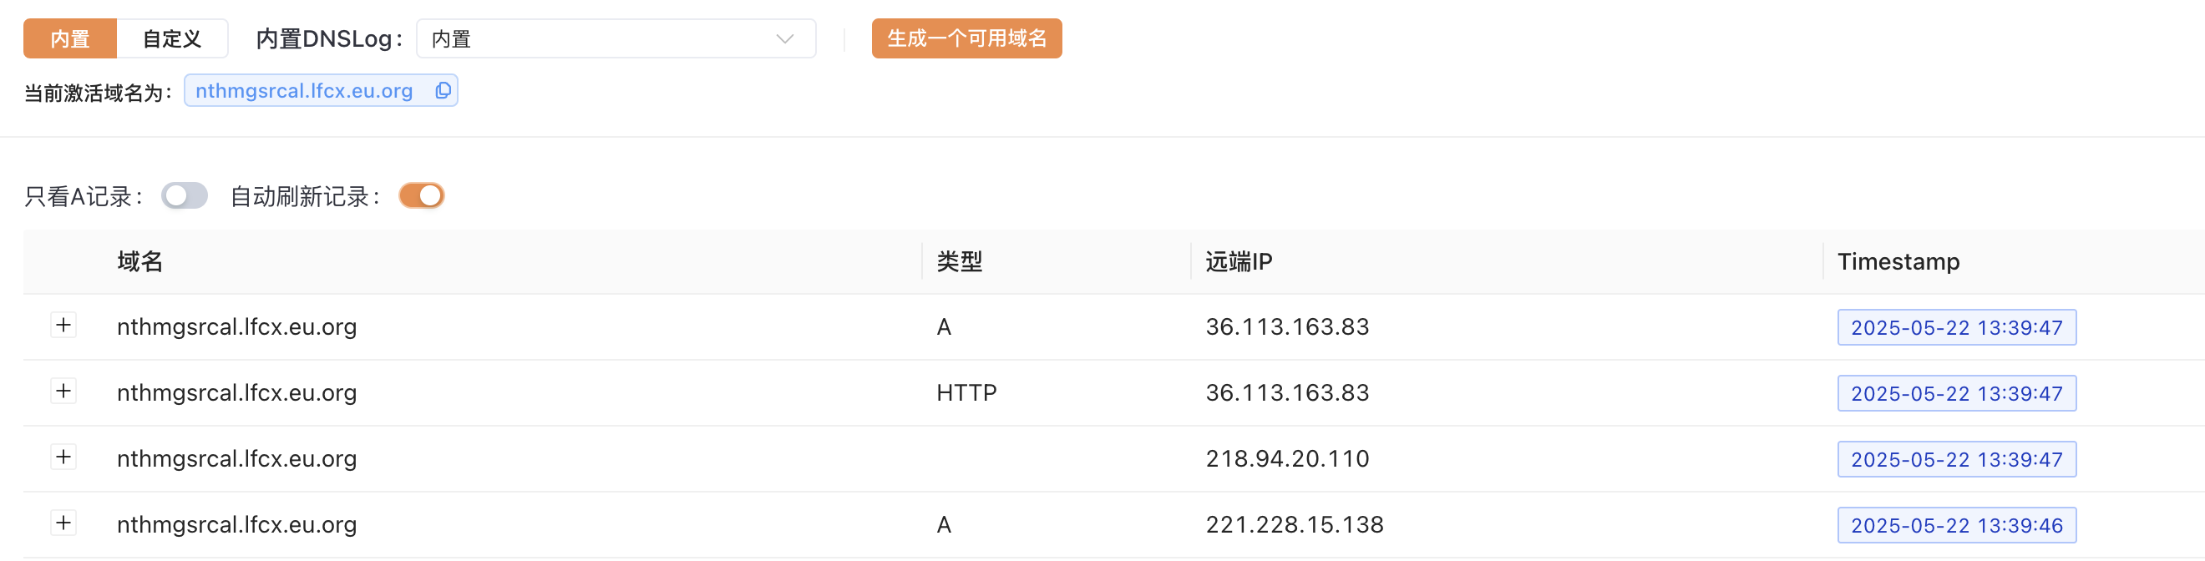The height and width of the screenshot is (561, 2205).
Task: Click the 远端IP column header
Action: pos(1238,261)
